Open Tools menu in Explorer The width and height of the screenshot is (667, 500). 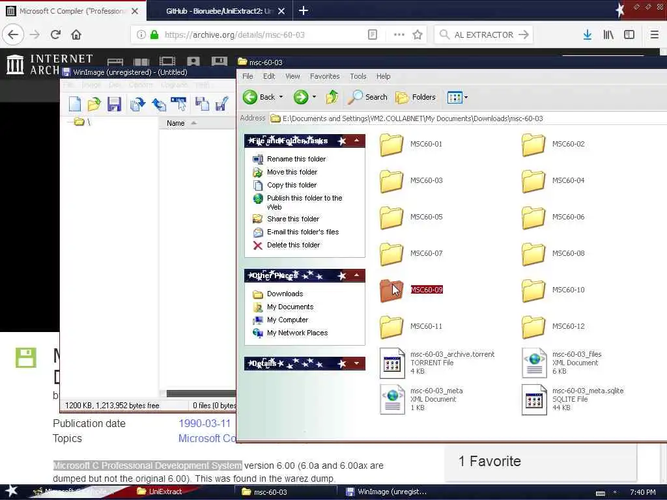coord(358,77)
